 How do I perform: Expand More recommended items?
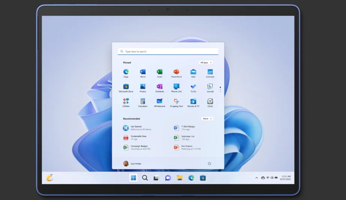click(207, 119)
